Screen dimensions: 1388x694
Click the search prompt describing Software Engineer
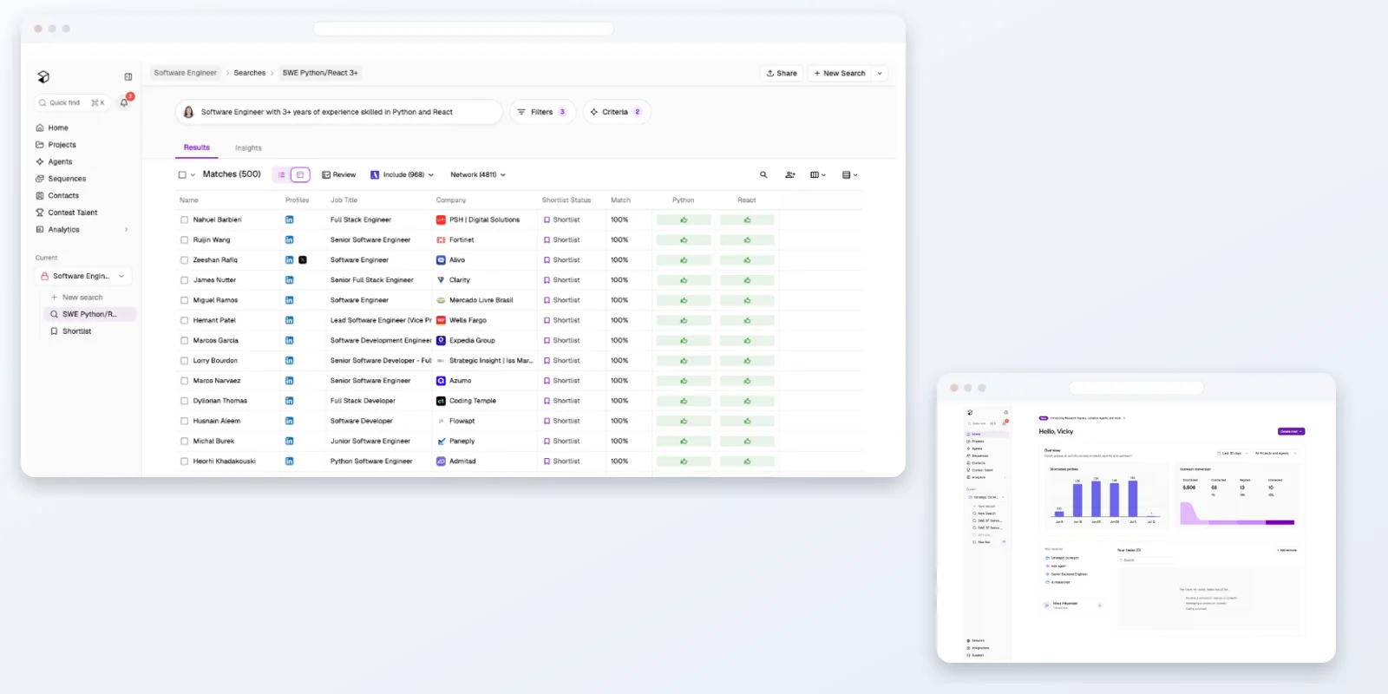click(x=339, y=112)
